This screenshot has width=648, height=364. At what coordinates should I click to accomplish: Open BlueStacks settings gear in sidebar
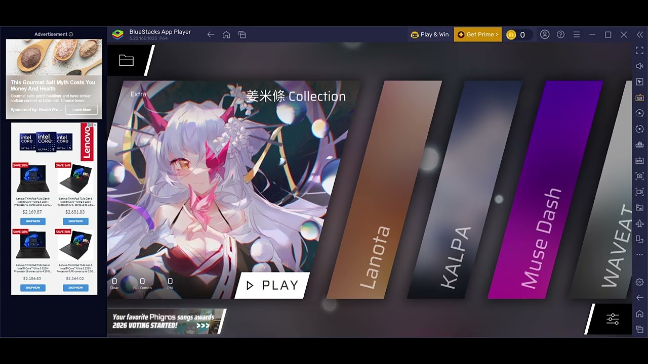(x=640, y=282)
